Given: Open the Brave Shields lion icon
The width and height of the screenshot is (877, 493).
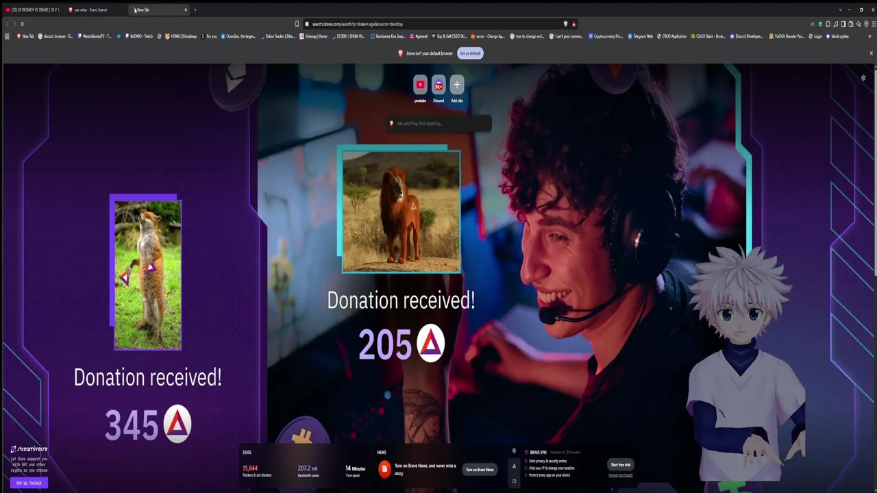Looking at the screenshot, I should pyautogui.click(x=565, y=24).
